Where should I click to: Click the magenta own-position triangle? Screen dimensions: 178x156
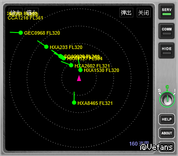pyautogui.click(x=79, y=78)
